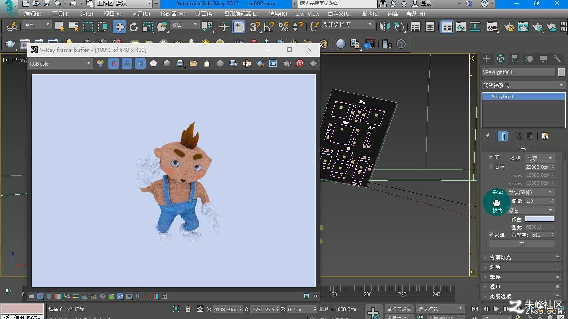
Task: Click the VRayLight001 name field
Action: [x=518, y=72]
